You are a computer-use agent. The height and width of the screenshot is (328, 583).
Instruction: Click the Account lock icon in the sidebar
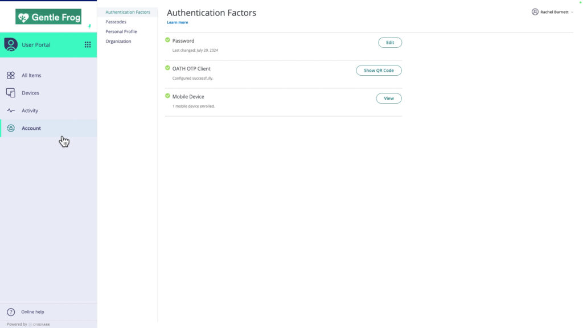(x=11, y=128)
